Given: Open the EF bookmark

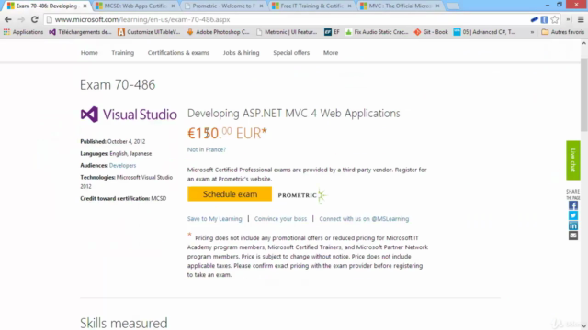Looking at the screenshot, I should [x=332, y=32].
